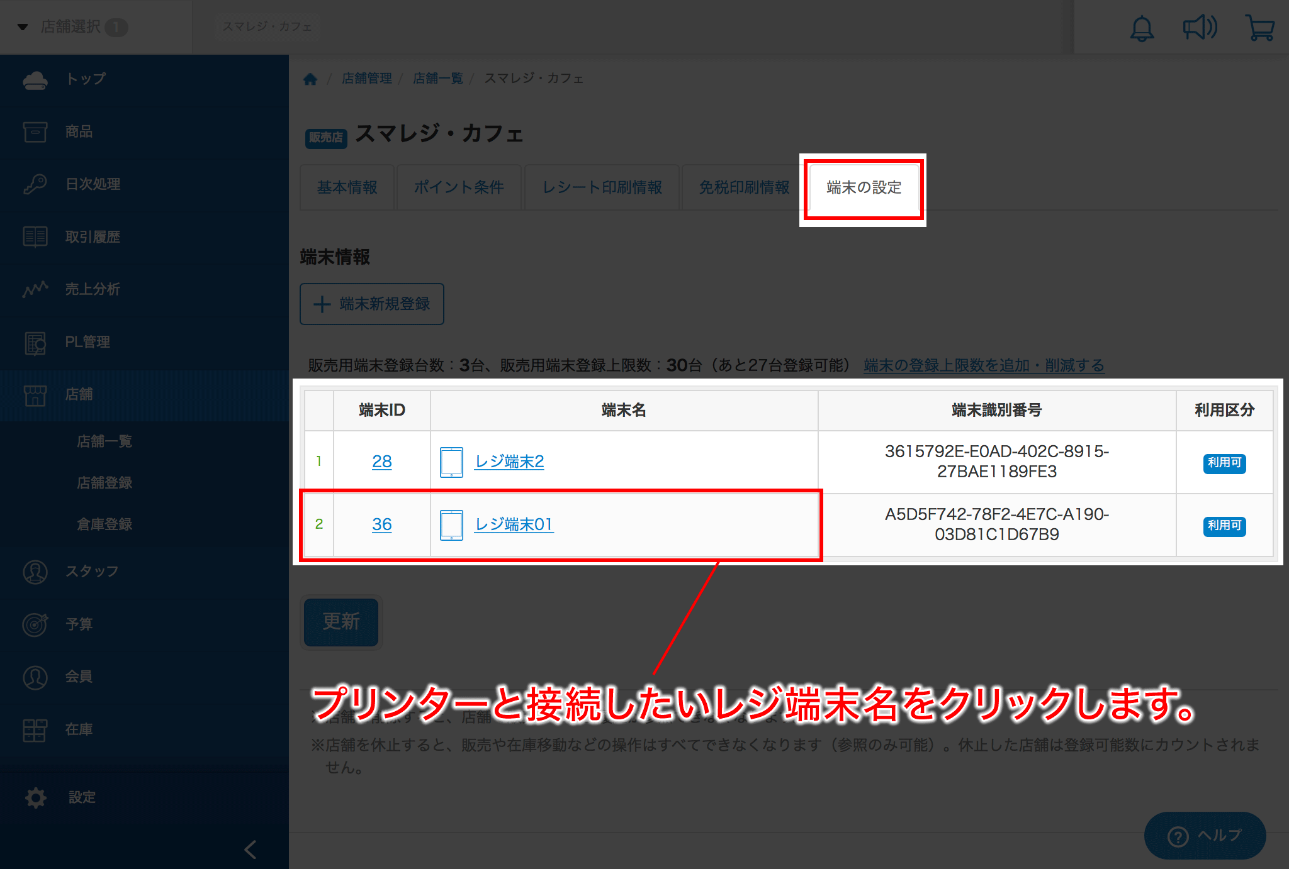The width and height of the screenshot is (1289, 869).
Task: Expand the 店舗 sidebar section
Action: (x=79, y=394)
